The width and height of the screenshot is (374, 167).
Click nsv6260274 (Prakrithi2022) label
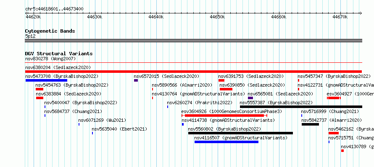pyautogui.click(x=200, y=103)
